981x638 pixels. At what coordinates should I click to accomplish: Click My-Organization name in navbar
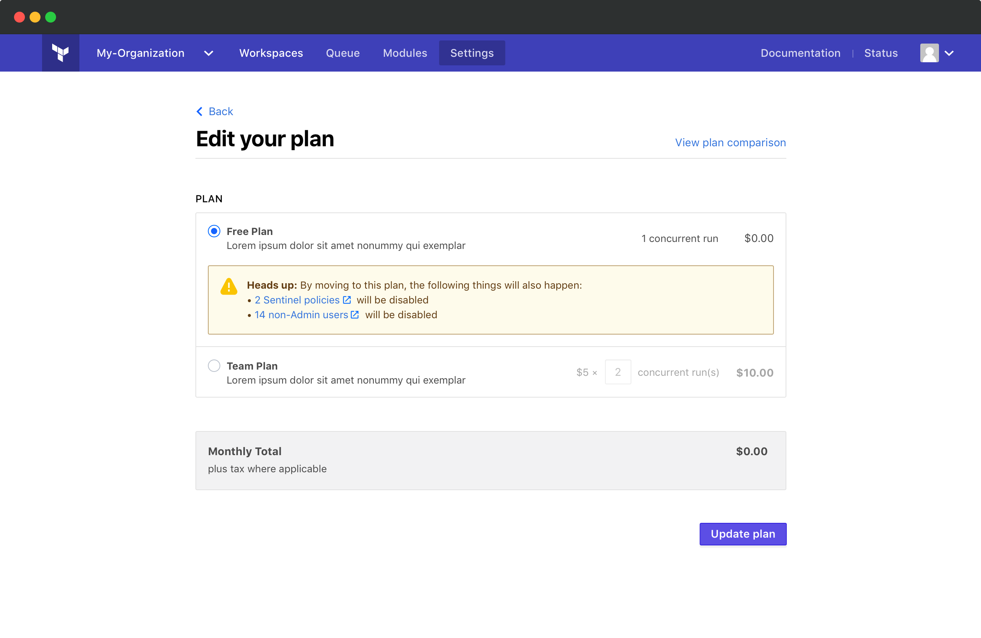140,53
